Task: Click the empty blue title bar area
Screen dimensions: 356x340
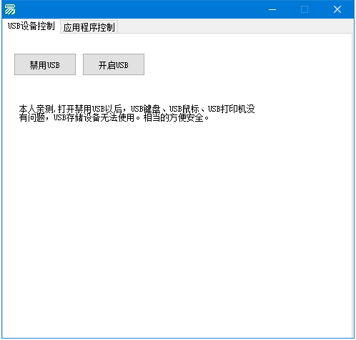Action: pyautogui.click(x=143, y=9)
